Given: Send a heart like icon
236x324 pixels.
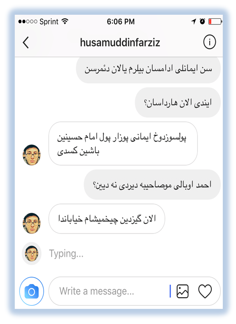Looking at the screenshot, I should (x=205, y=291).
